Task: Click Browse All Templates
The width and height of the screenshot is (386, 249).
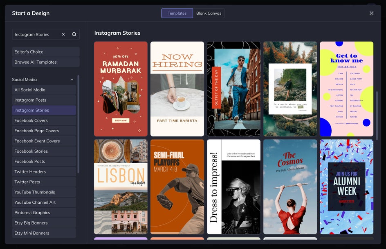Action: 45,62
